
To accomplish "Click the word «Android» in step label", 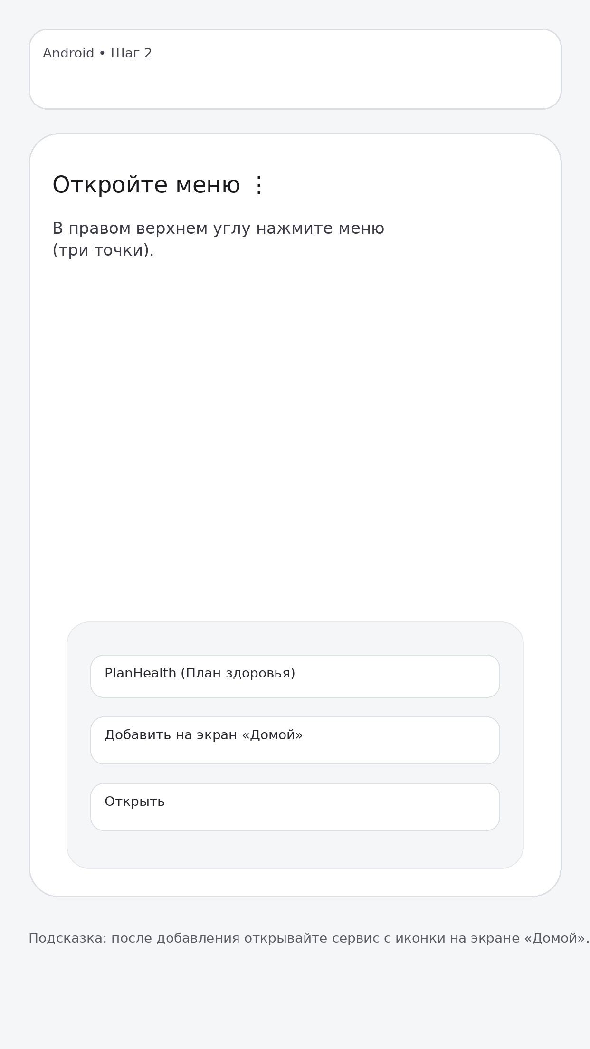I will [x=68, y=53].
